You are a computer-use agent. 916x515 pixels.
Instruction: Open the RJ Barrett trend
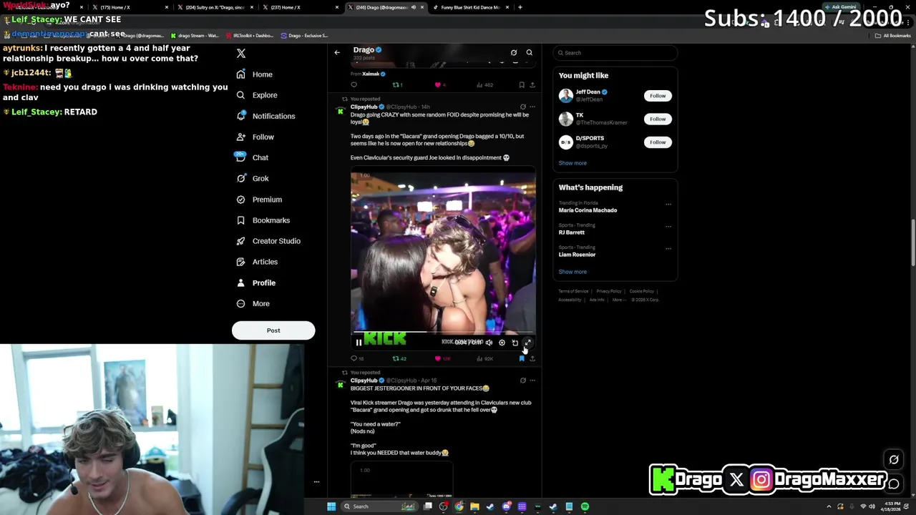pos(572,232)
